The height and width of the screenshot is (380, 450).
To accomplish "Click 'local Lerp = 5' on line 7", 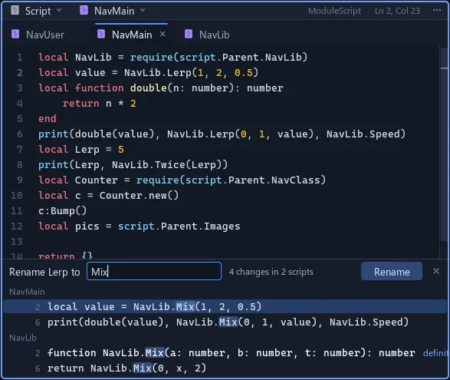I will [81, 150].
